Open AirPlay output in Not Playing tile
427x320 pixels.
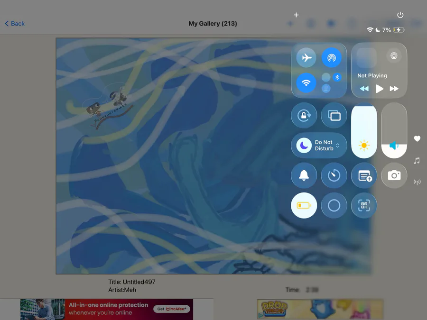click(x=393, y=56)
